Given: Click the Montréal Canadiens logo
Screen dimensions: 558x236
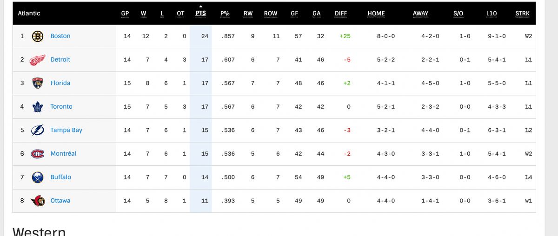Looking at the screenshot, I should click(38, 154).
